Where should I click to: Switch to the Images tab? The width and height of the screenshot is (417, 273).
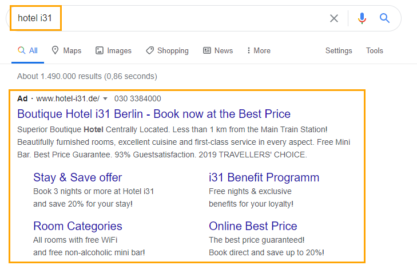(x=114, y=50)
